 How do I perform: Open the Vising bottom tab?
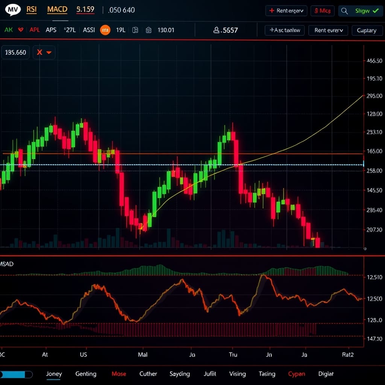(x=238, y=374)
